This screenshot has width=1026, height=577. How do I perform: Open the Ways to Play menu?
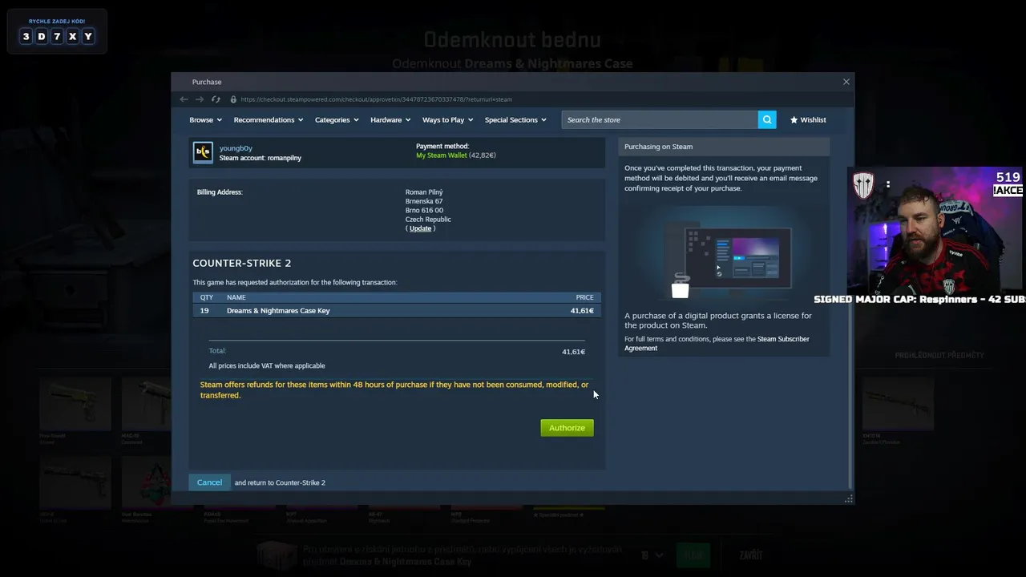point(447,119)
